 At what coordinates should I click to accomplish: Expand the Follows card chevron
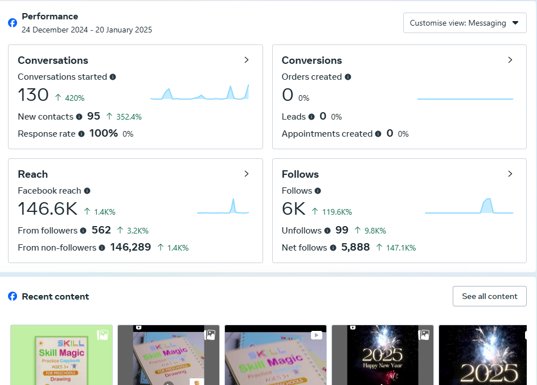(x=510, y=174)
